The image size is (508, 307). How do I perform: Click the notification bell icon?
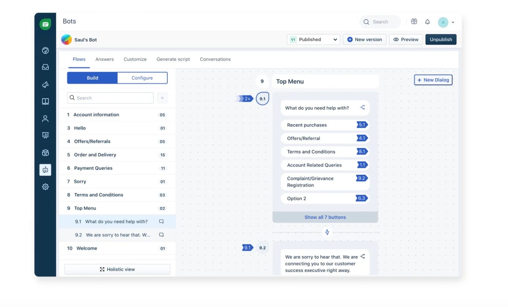tap(427, 22)
